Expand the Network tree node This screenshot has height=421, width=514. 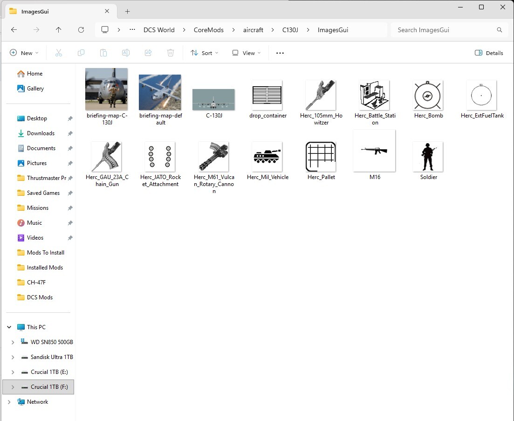(x=9, y=402)
